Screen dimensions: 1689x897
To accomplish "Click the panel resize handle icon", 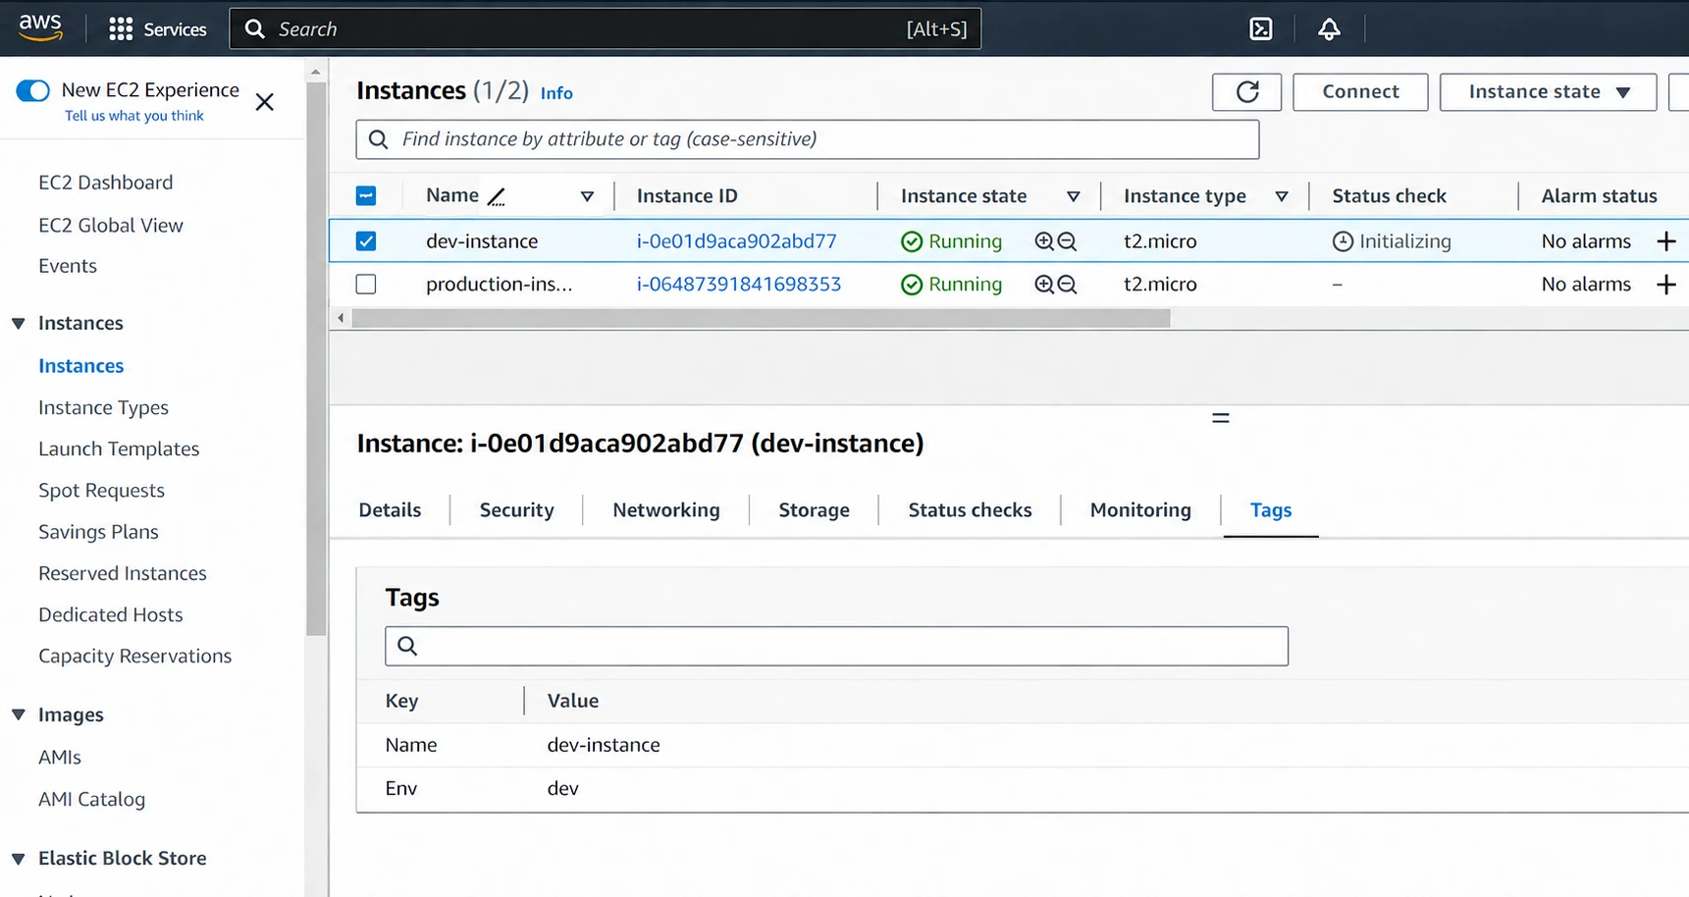I will (1220, 418).
